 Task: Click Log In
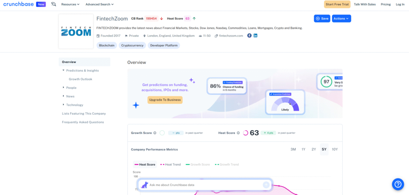[400, 4]
